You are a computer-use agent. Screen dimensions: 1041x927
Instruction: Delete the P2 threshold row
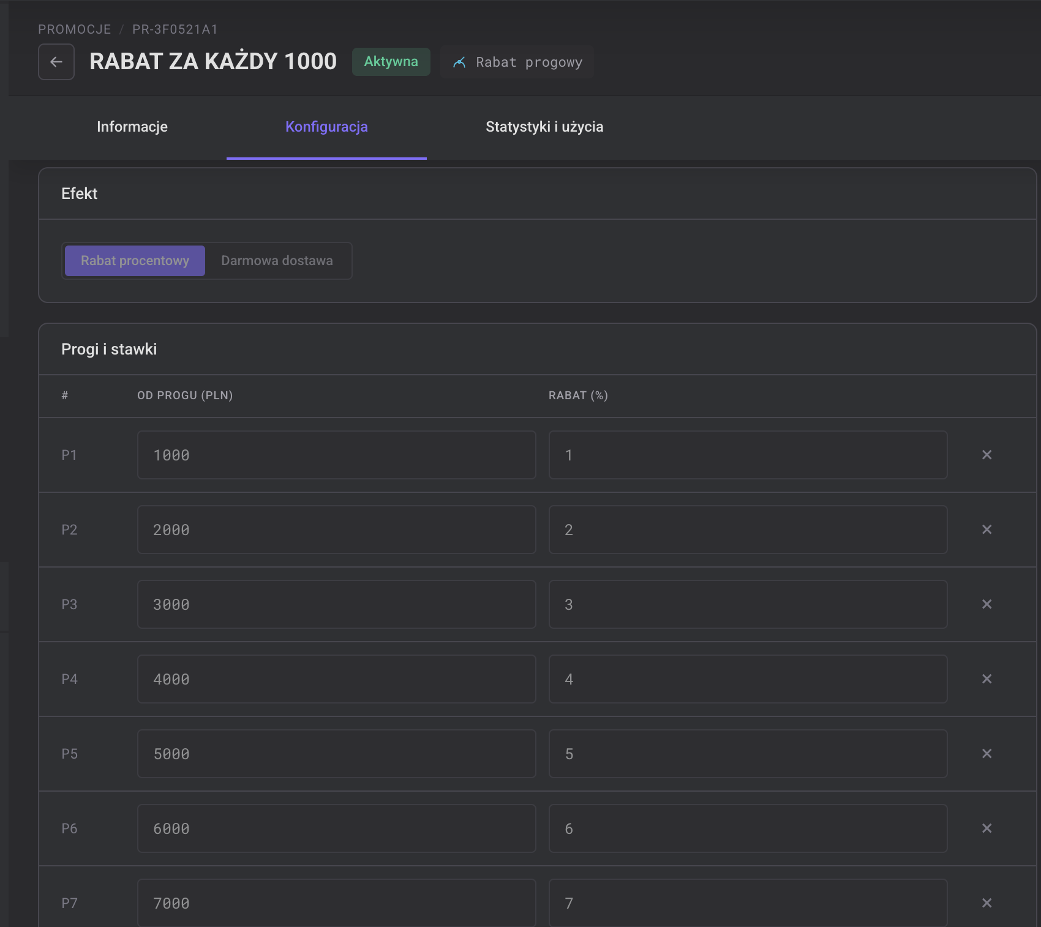[x=987, y=530]
